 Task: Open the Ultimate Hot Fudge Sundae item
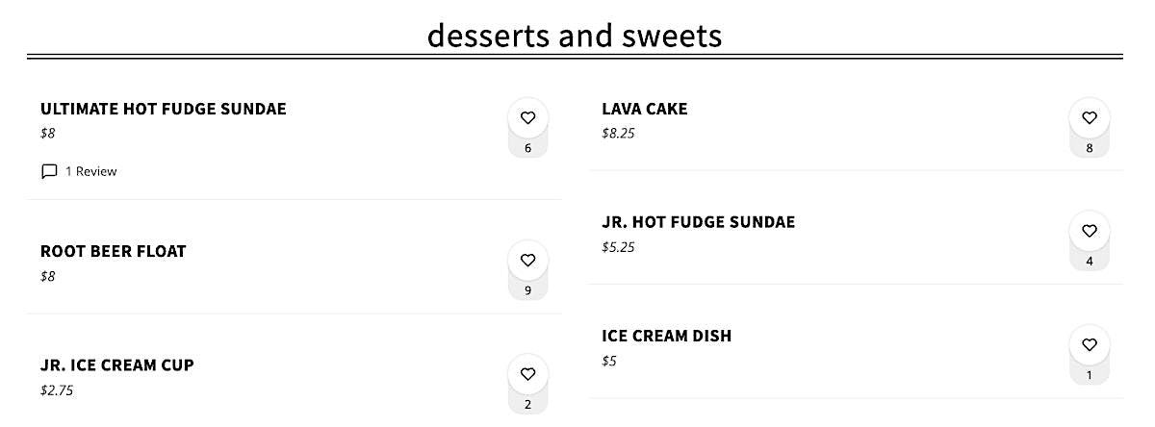[x=164, y=109]
